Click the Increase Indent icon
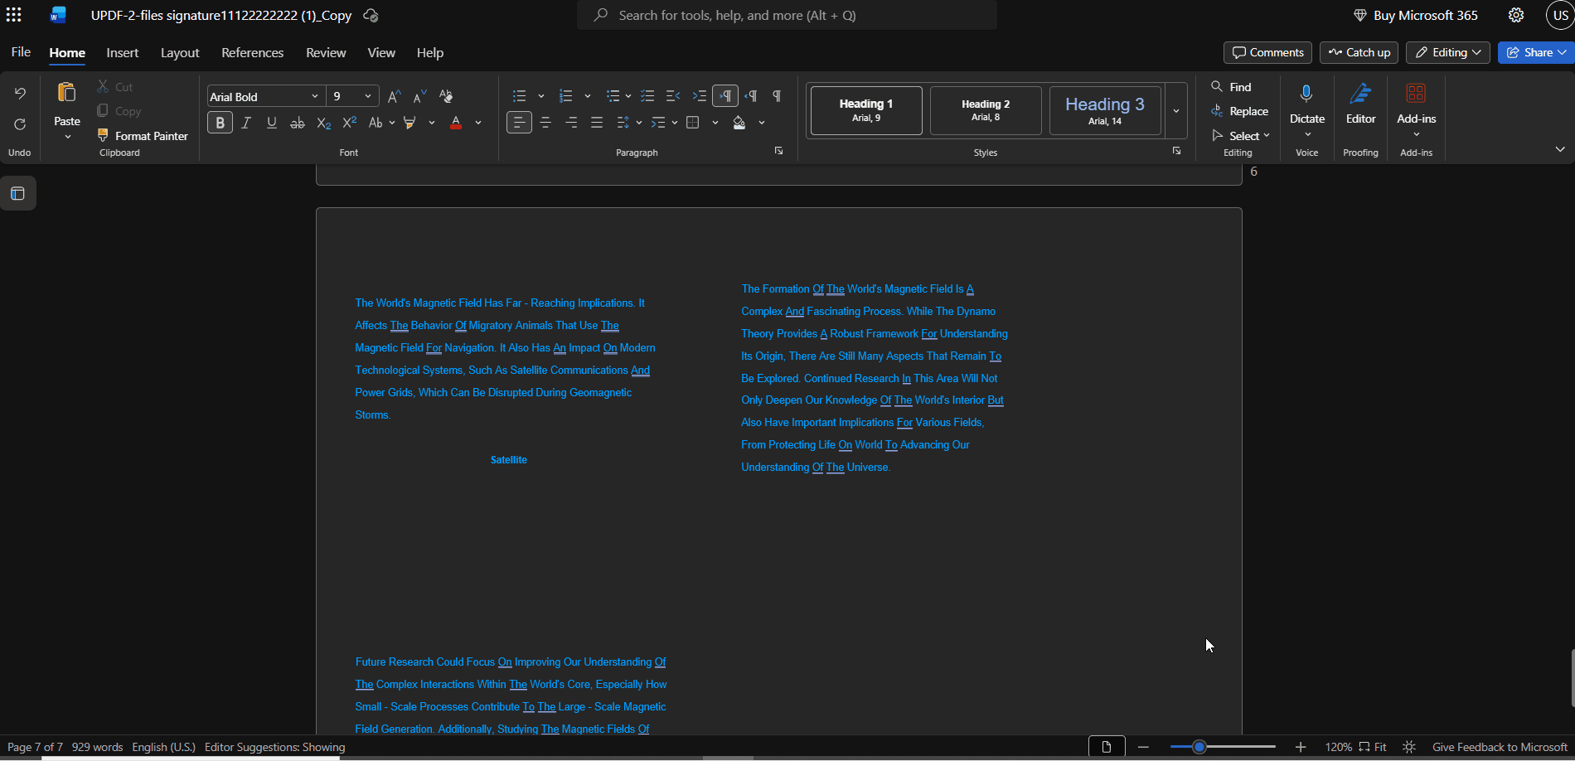This screenshot has width=1575, height=761. 700,96
